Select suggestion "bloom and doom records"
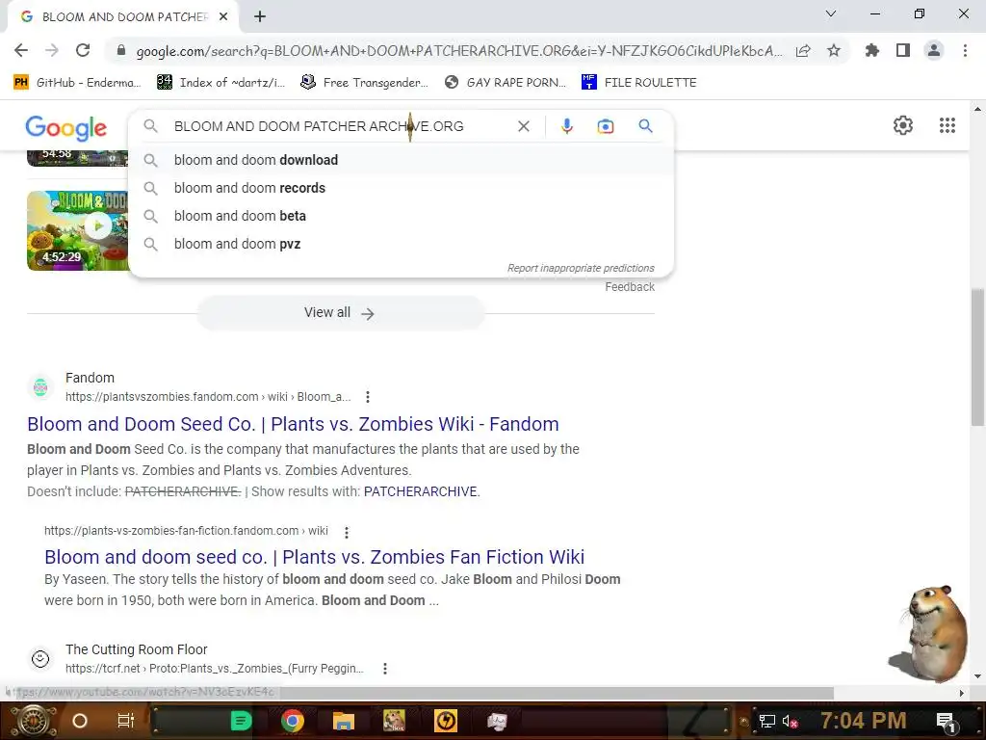Screen dimensions: 986x740 pyautogui.click(x=402, y=188)
